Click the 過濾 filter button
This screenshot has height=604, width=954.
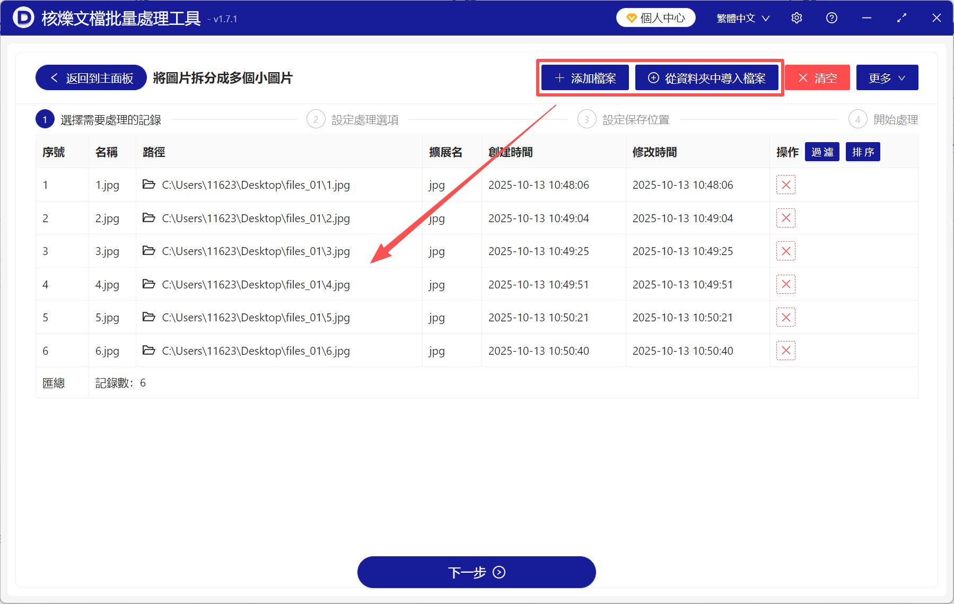822,152
